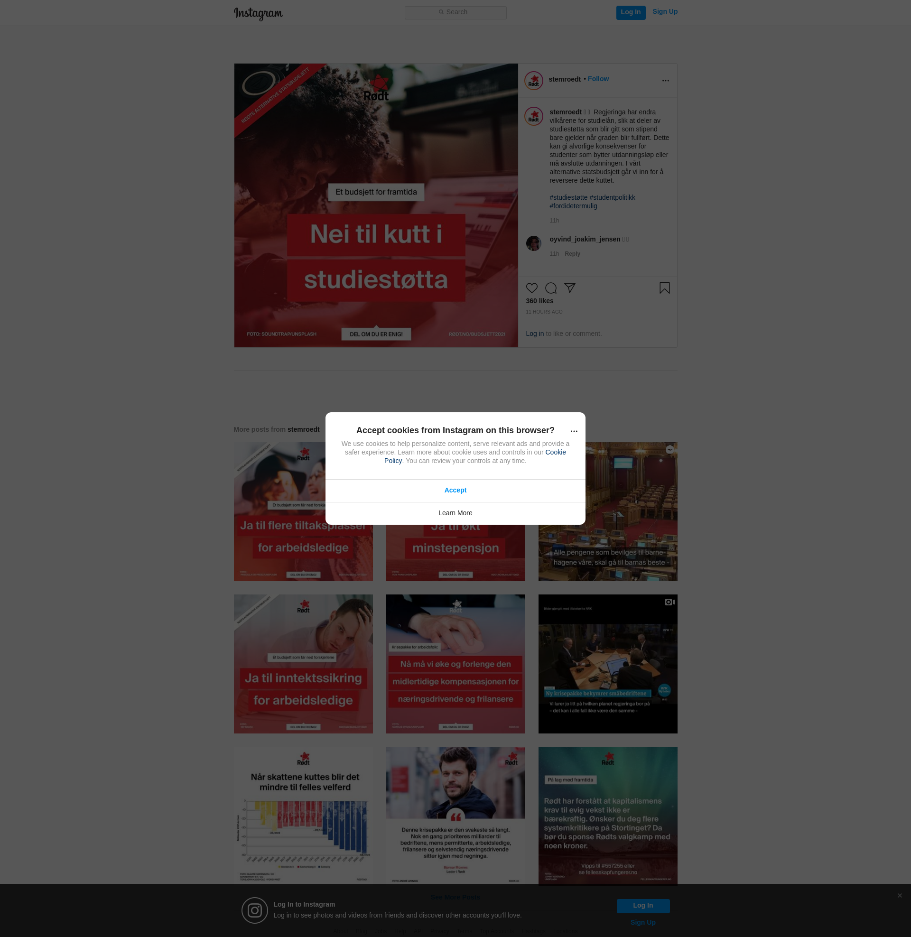Click Sign Up link in header
The width and height of the screenshot is (911, 937).
pos(665,11)
